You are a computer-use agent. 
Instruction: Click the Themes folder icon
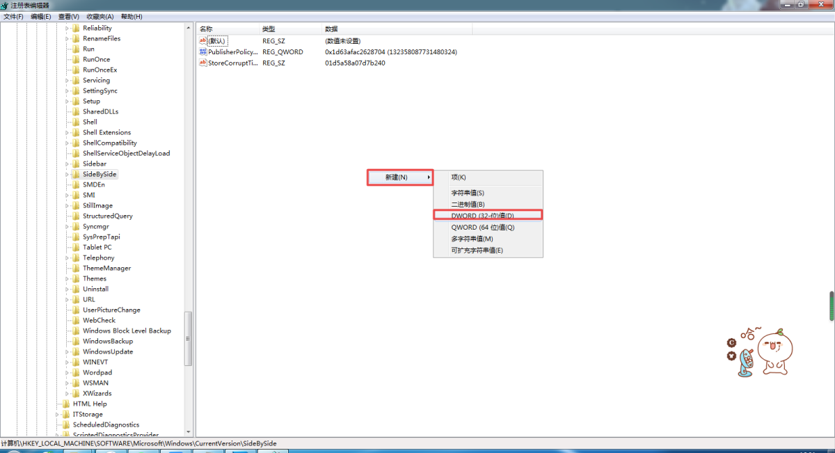tap(77, 279)
